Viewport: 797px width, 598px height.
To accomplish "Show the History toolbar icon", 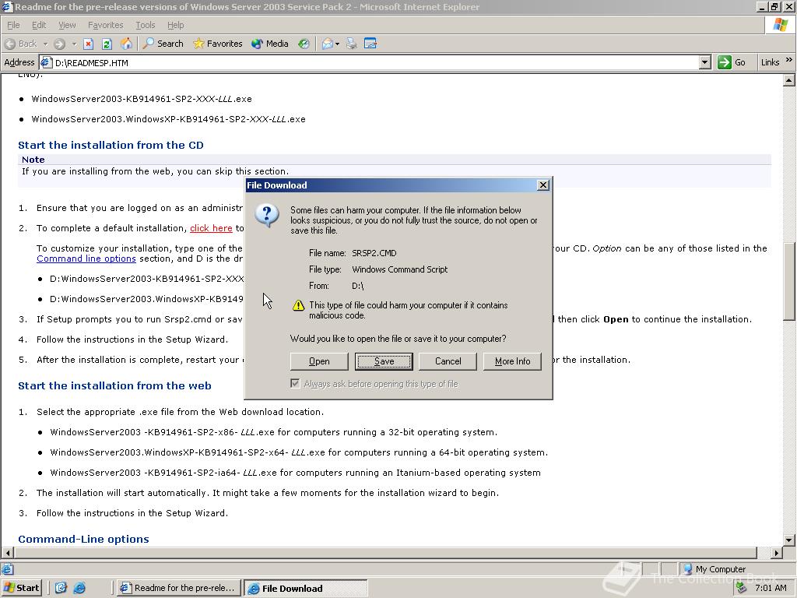I will [304, 44].
